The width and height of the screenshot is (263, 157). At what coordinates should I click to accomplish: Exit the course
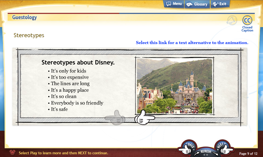click(x=220, y=4)
